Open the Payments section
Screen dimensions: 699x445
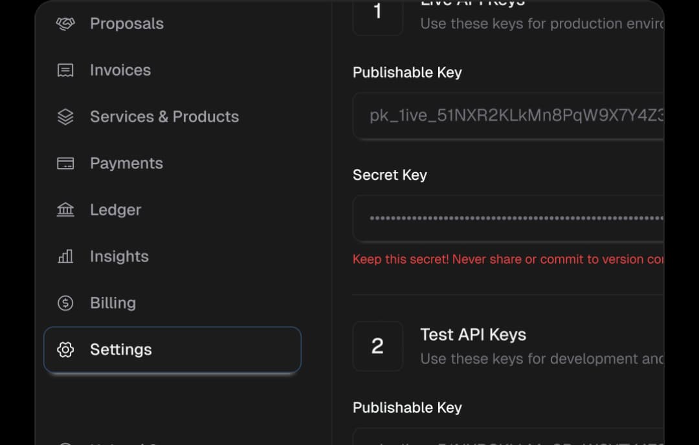pos(126,163)
